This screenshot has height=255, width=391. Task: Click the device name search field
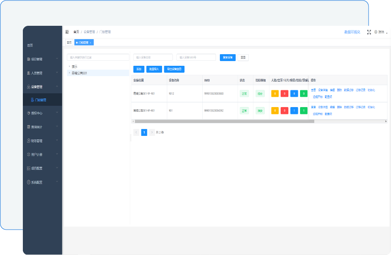tap(153, 57)
